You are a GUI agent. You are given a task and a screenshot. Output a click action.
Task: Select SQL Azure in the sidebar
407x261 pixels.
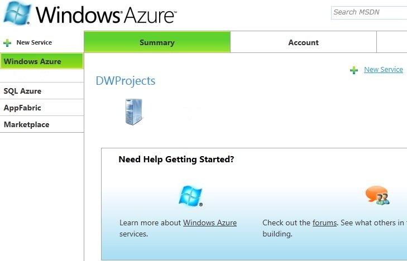[23, 91]
